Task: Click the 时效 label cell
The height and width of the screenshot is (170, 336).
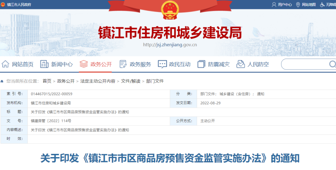Action: 14,139
